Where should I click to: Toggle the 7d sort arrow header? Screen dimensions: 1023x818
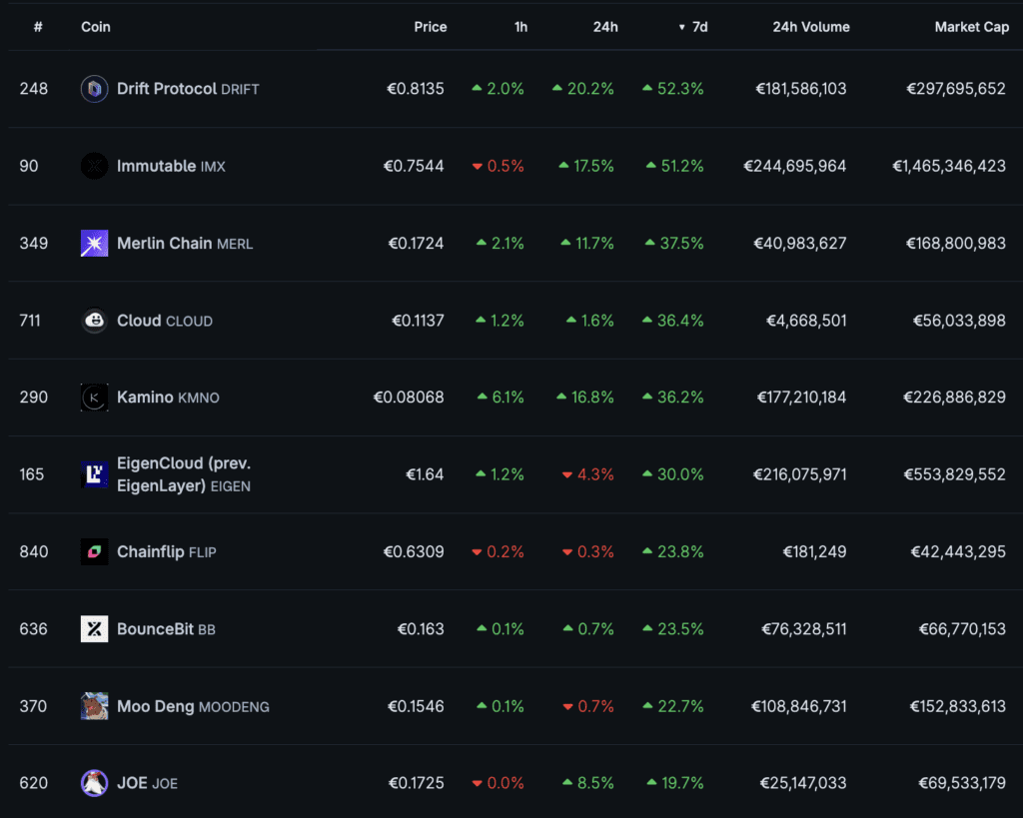(x=693, y=27)
